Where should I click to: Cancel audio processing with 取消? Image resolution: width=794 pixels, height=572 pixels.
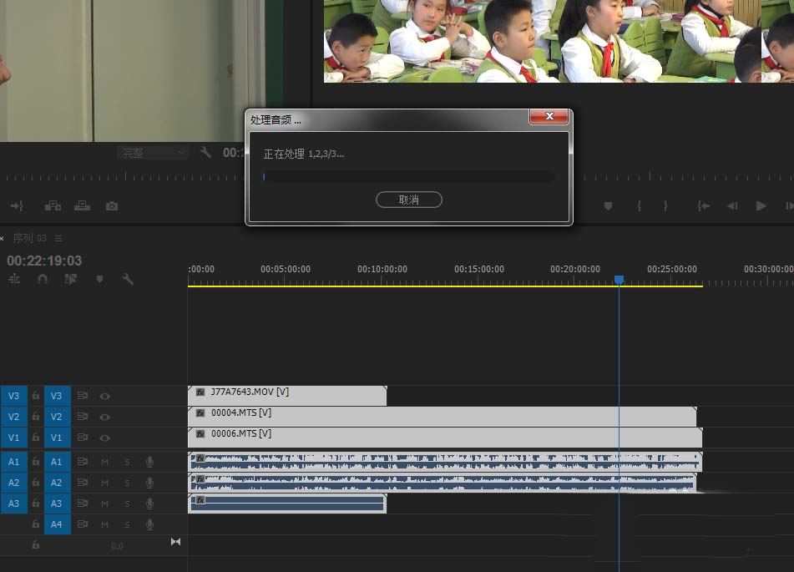tap(408, 200)
